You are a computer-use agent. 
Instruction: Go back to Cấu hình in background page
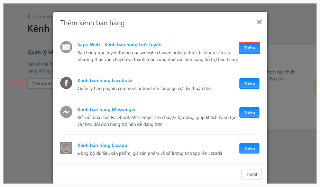[x=40, y=17]
